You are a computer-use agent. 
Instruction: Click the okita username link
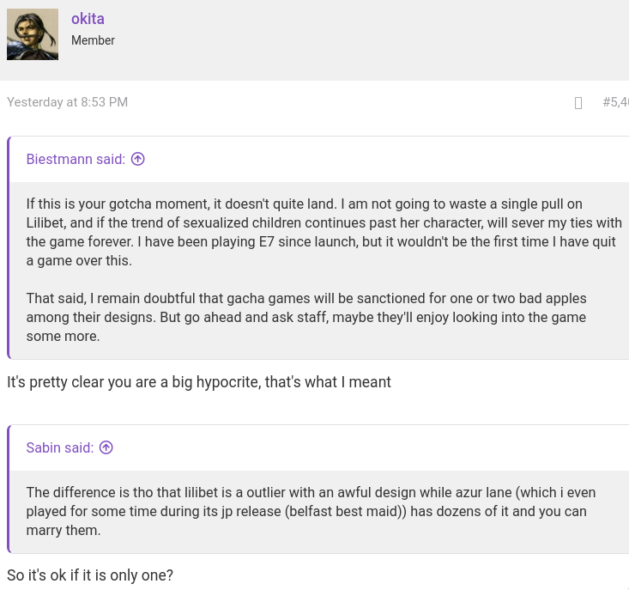click(x=88, y=19)
